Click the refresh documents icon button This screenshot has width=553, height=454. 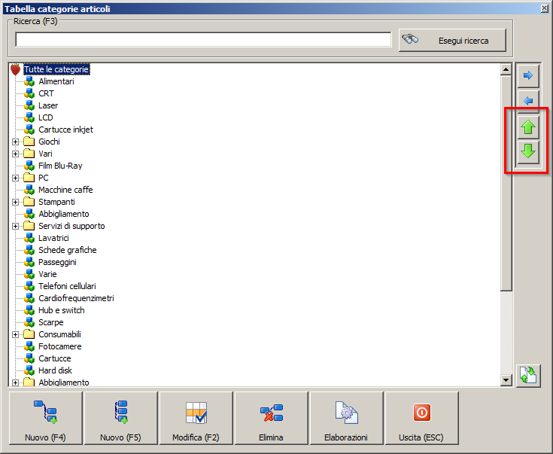point(528,376)
